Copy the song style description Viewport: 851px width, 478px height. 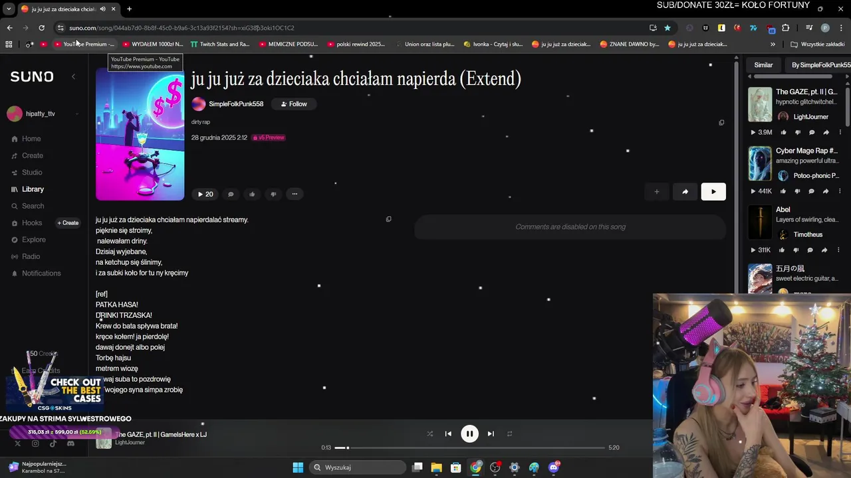tap(721, 123)
